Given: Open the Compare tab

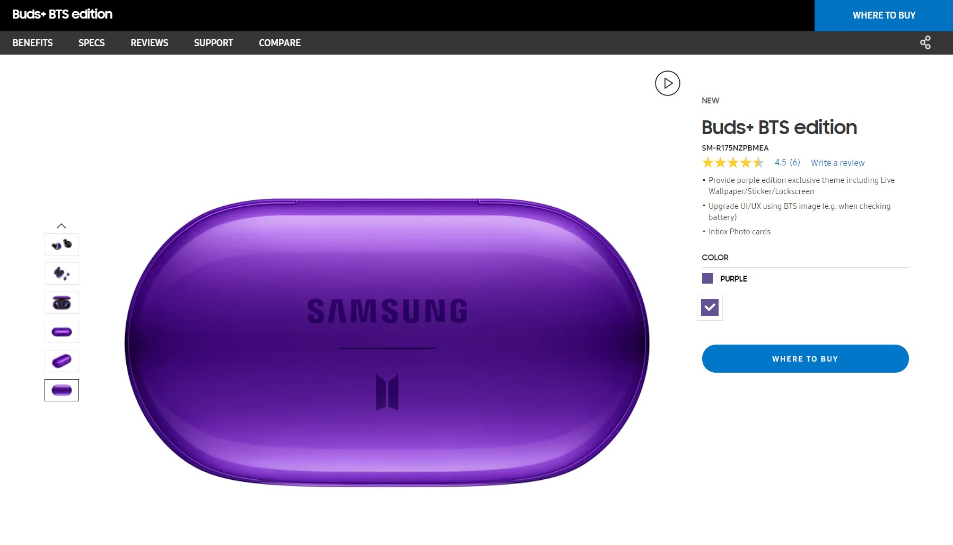Looking at the screenshot, I should click(x=279, y=43).
